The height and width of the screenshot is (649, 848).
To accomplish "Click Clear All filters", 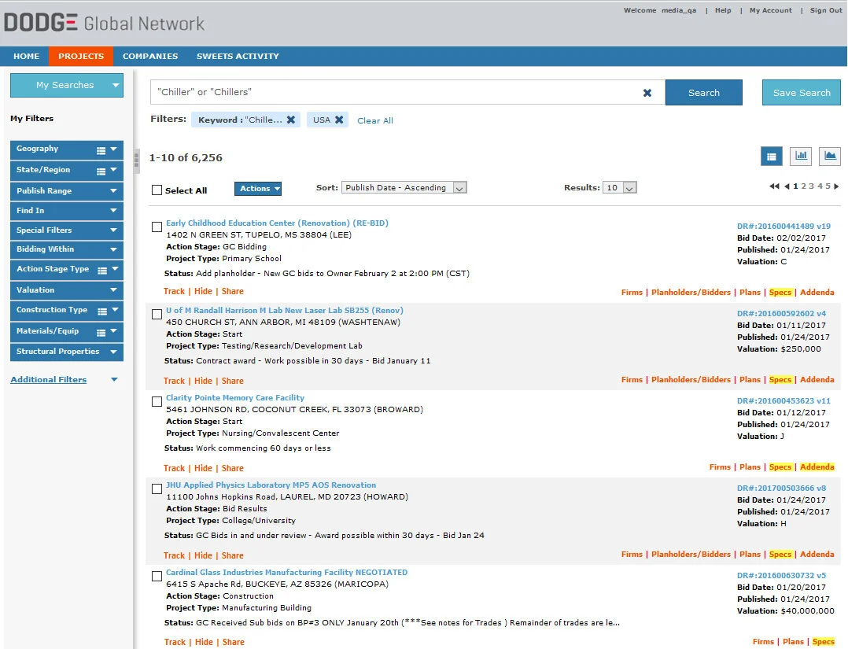I will (374, 120).
